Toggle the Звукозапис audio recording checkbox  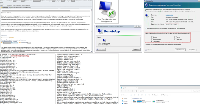click(152, 41)
